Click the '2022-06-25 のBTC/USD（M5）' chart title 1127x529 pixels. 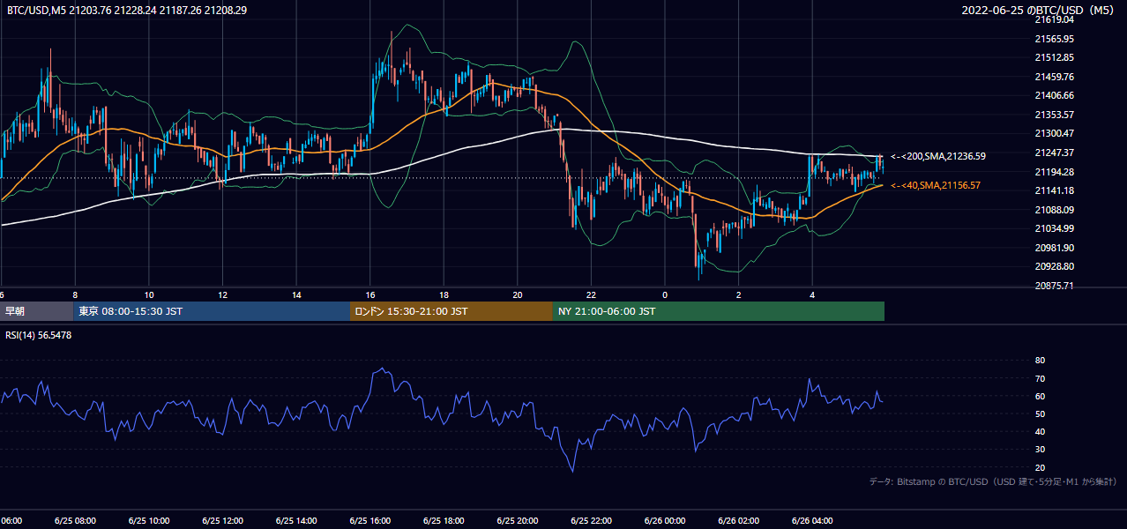pyautogui.click(x=1041, y=11)
